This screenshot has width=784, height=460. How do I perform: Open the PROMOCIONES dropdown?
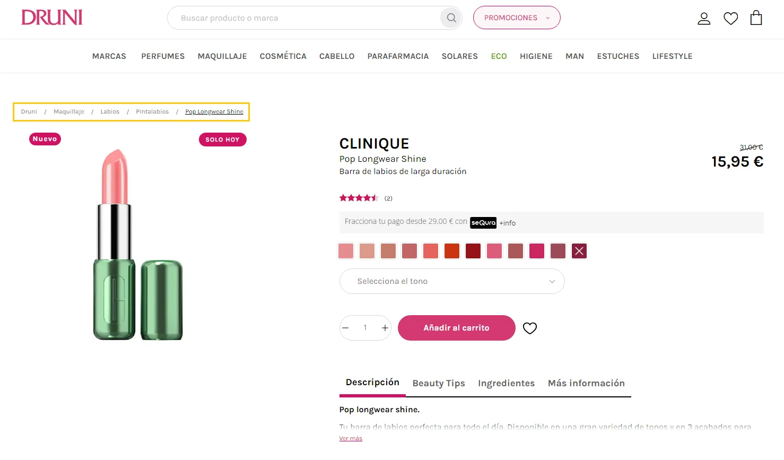516,17
